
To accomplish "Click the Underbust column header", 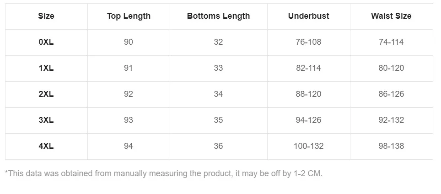I will pos(308,16).
